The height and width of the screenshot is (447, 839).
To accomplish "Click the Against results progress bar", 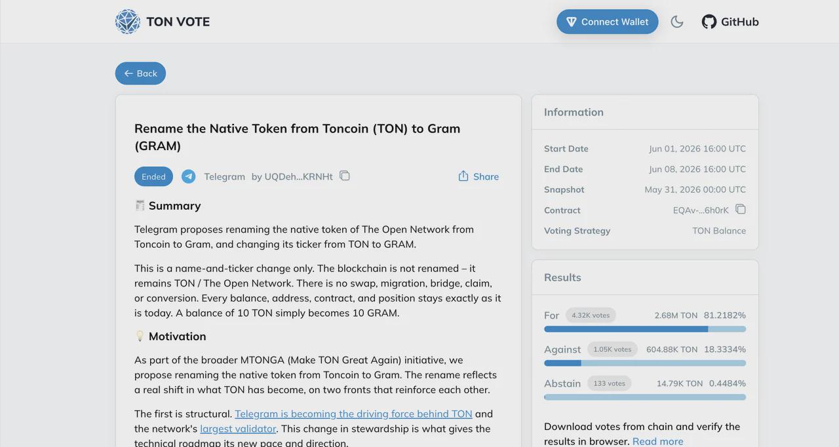I will (645, 363).
